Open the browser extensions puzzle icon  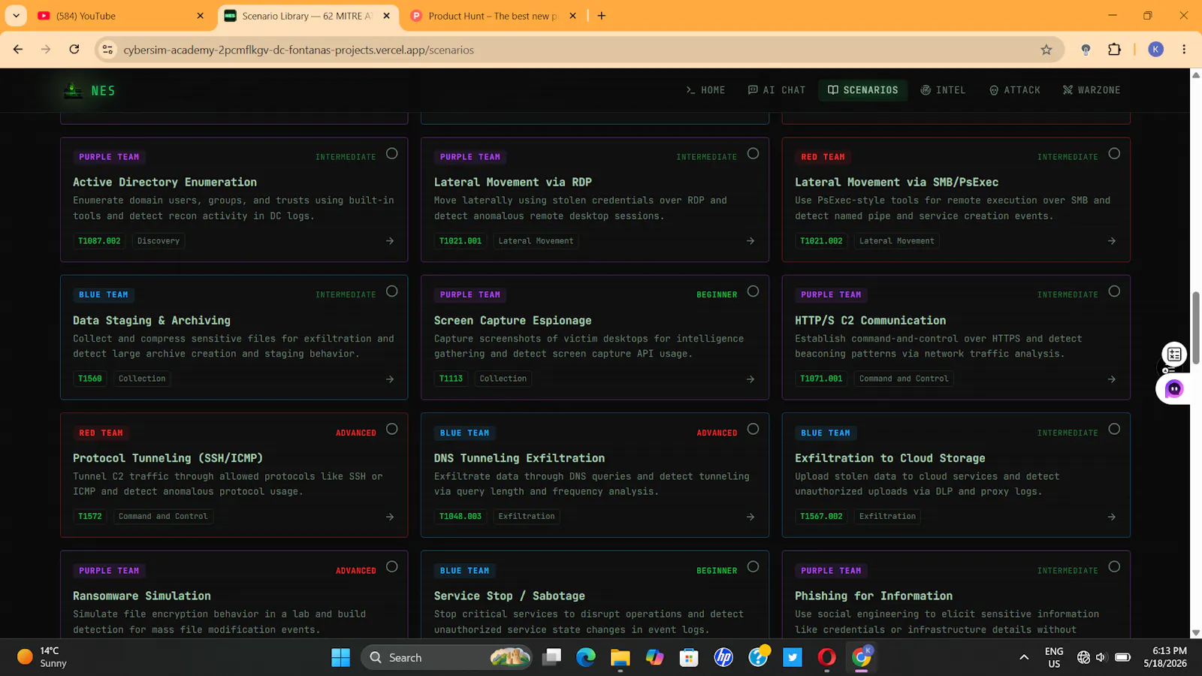pyautogui.click(x=1114, y=50)
